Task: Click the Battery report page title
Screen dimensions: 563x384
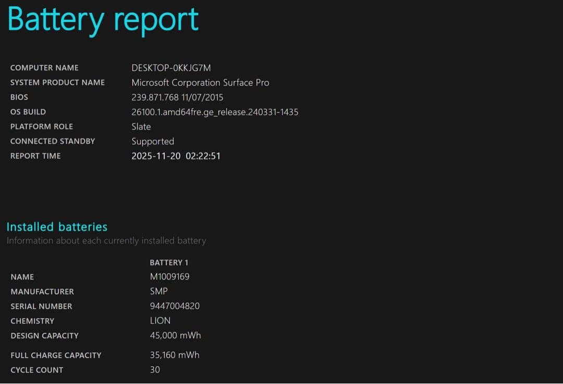Action: click(x=102, y=20)
